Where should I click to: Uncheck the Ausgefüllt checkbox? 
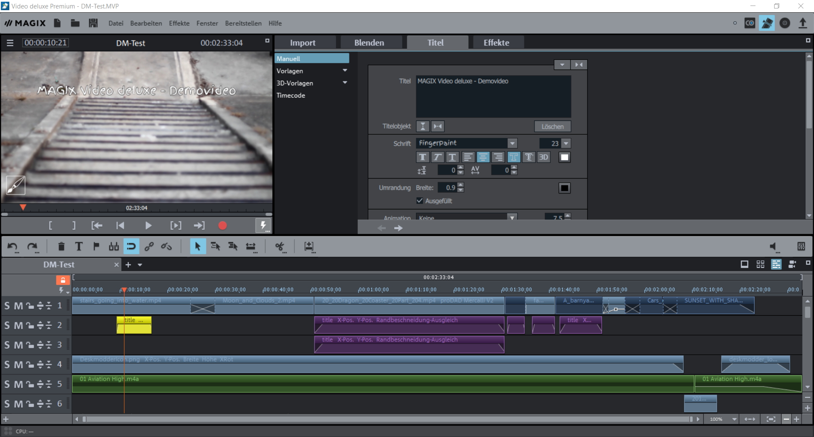point(420,201)
